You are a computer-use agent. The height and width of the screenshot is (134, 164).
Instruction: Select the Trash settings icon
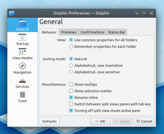tap(22, 95)
